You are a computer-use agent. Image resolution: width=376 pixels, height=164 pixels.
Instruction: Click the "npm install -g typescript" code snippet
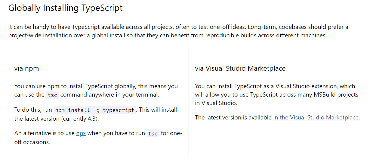[x=95, y=110]
